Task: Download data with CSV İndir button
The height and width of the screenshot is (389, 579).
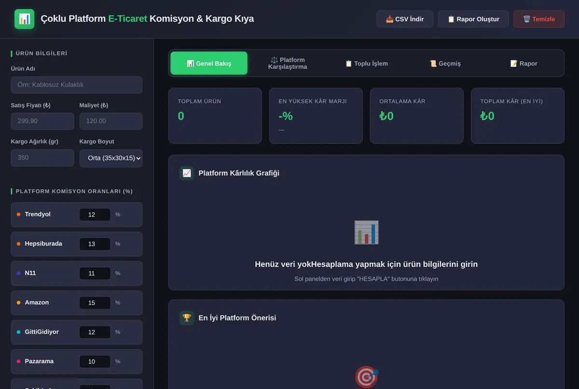Action: tap(405, 19)
